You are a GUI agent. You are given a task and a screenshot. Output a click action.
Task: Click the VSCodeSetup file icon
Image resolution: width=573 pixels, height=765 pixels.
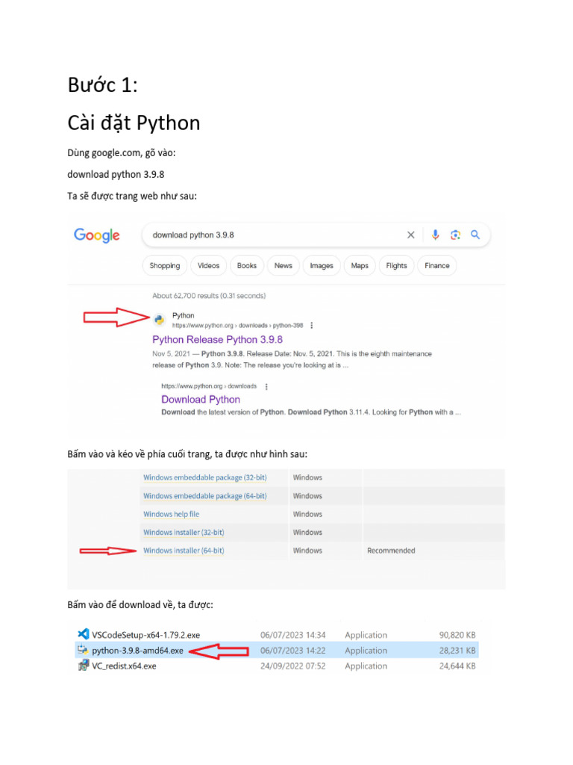(x=84, y=634)
